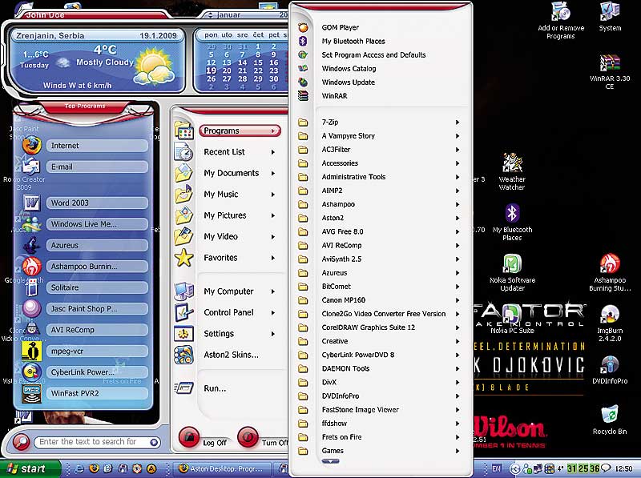Image resolution: width=641 pixels, height=478 pixels.
Task: Open the Aston Desktop taskbar button
Action: 224,468
